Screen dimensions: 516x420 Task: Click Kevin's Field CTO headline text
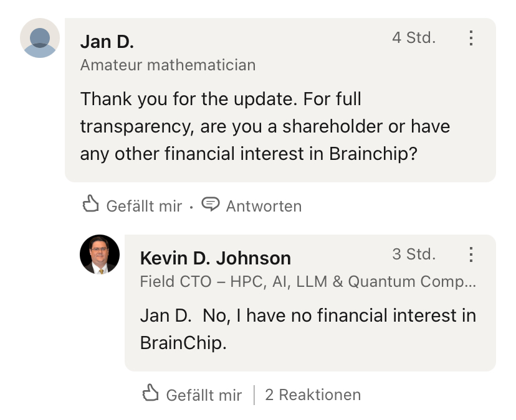308,281
